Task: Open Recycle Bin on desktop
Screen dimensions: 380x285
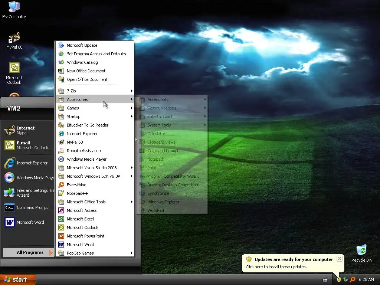Action: coord(361,253)
